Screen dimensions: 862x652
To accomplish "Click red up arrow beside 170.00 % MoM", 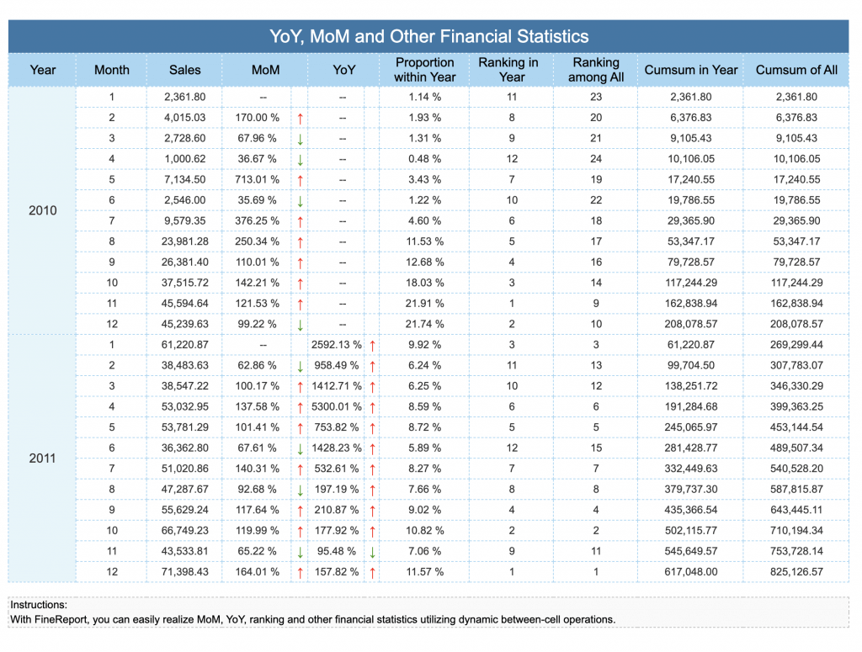I will (x=301, y=118).
